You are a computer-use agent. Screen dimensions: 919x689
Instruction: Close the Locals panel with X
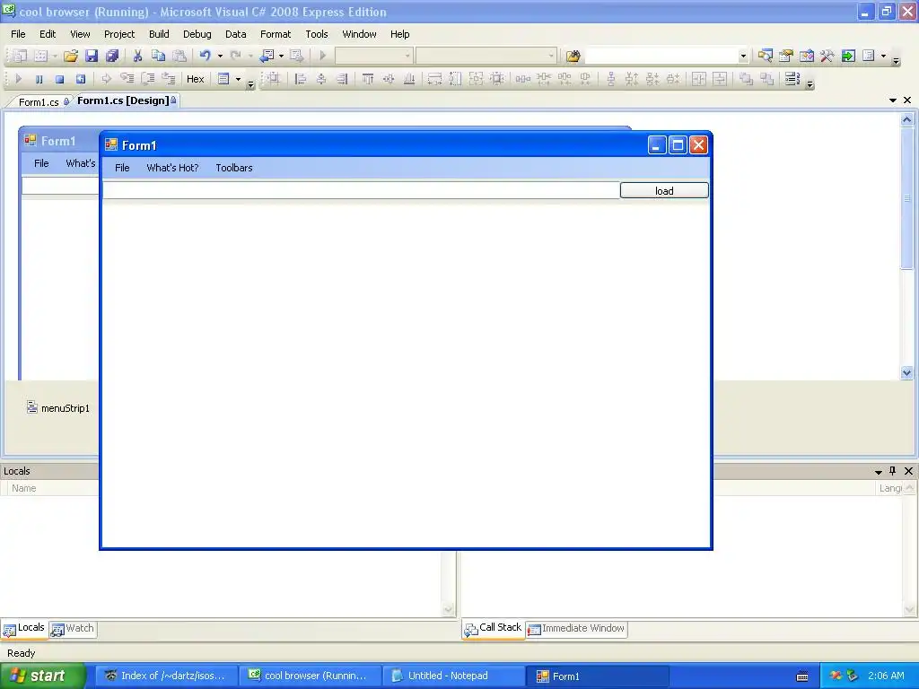coord(908,471)
